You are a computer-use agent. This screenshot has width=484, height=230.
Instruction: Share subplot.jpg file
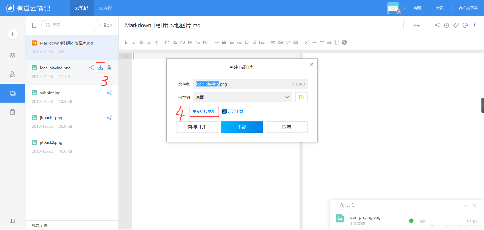(109, 93)
